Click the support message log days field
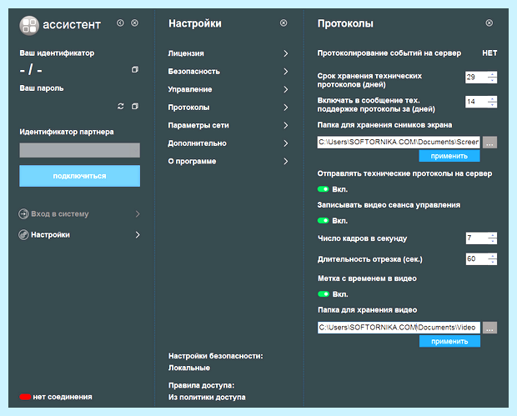This screenshot has width=517, height=416. 481,102
